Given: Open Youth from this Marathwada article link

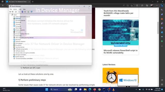Looking at the screenshot, I should coord(118,13).
